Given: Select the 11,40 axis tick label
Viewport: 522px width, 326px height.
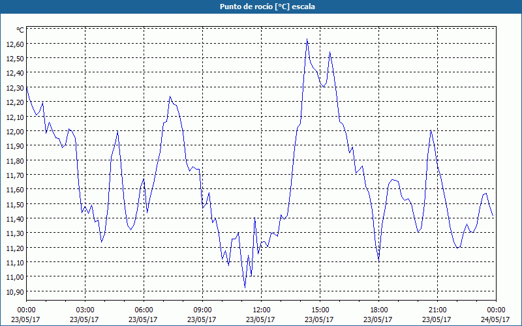Looking at the screenshot, I should 15,218.
